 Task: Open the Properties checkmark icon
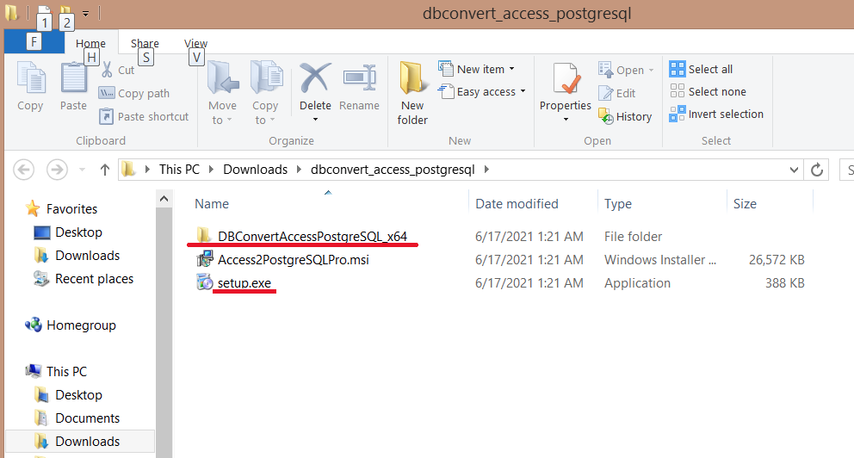pos(566,79)
